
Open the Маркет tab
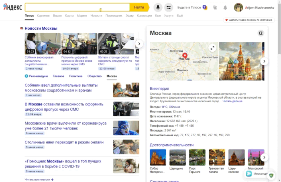point(82,16)
